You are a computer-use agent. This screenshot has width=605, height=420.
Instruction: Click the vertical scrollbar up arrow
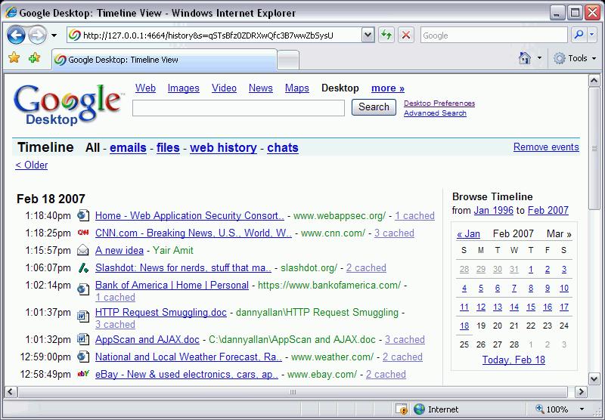click(x=594, y=81)
